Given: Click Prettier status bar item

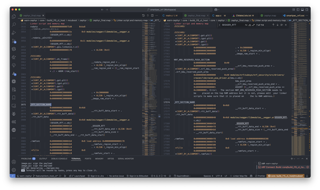Looking at the screenshot, I should click(x=260, y=176).
